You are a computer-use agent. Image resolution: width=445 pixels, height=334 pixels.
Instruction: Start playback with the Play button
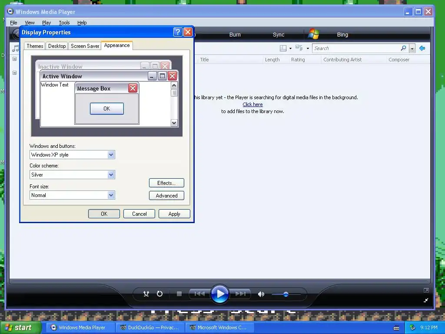(x=219, y=294)
